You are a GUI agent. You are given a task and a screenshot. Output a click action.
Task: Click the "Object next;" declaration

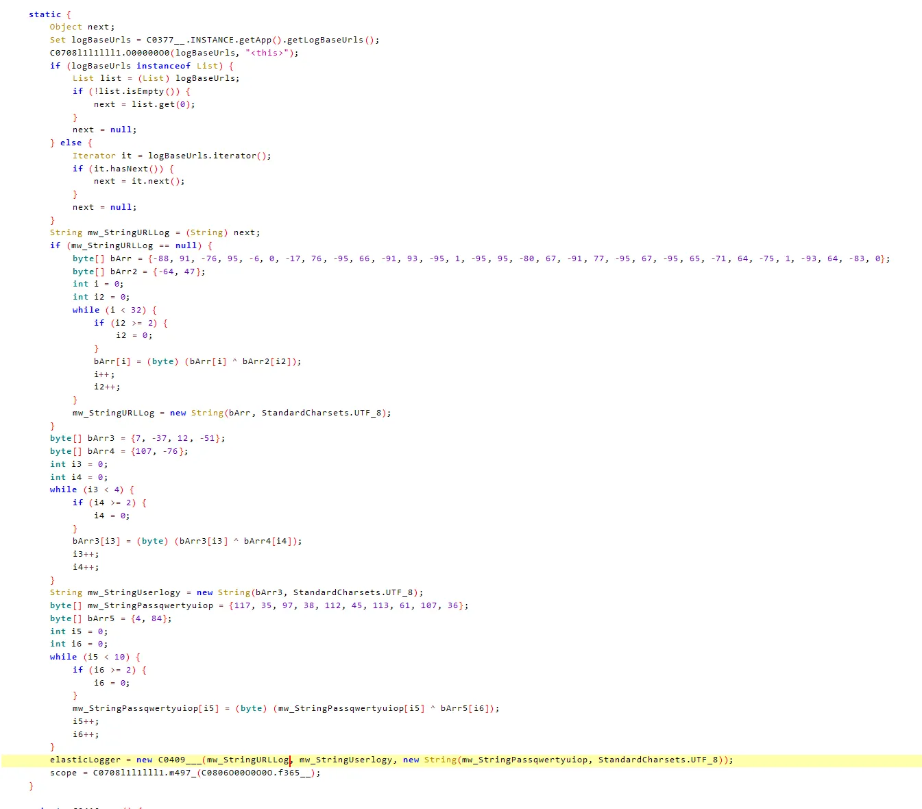point(82,27)
